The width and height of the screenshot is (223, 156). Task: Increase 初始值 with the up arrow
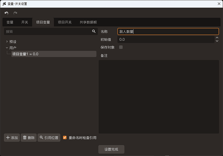[217, 38]
